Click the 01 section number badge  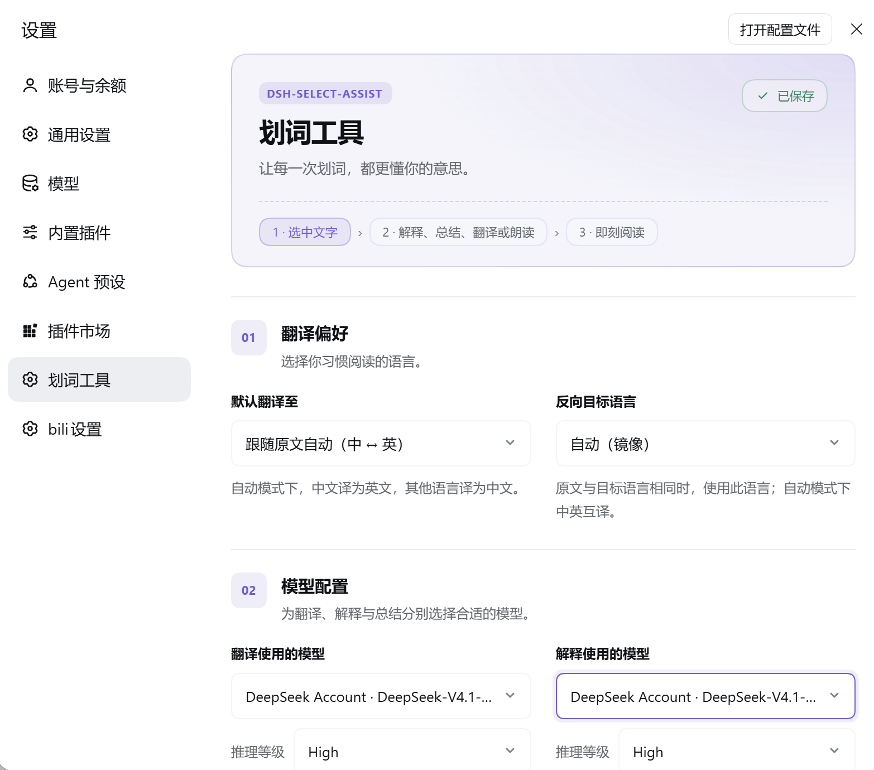[x=249, y=338]
